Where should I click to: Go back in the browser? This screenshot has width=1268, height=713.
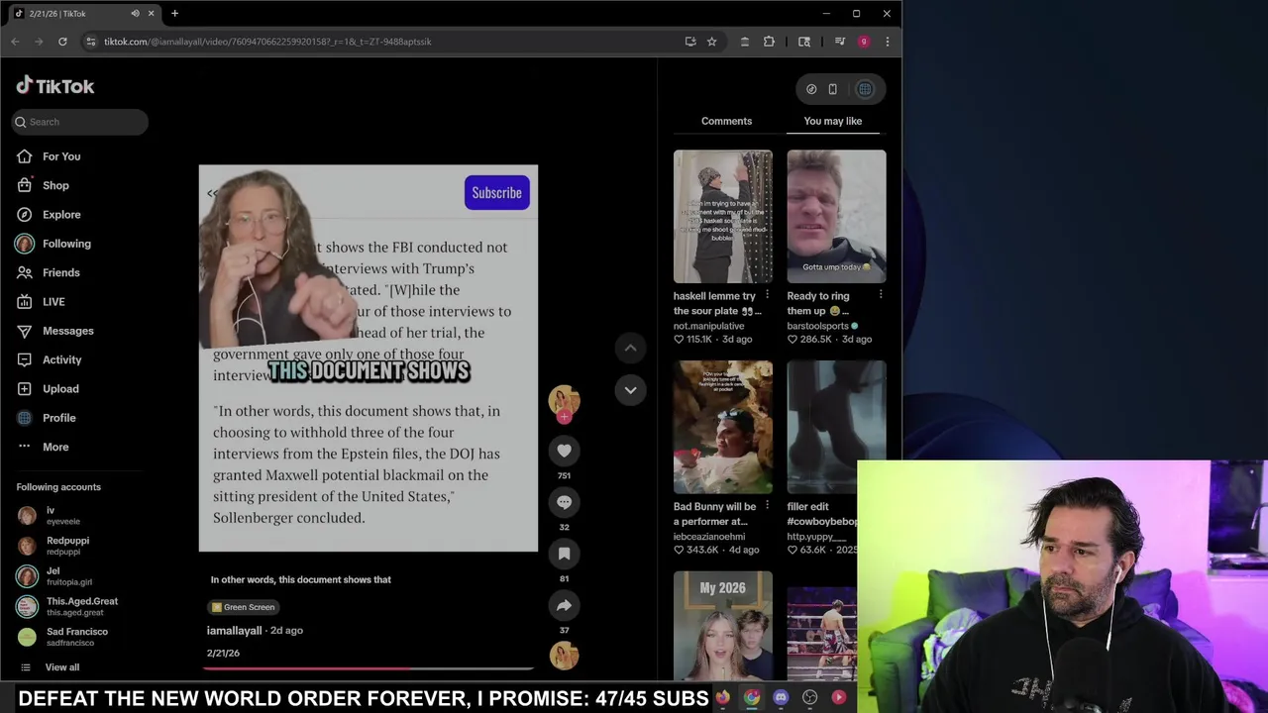coord(15,42)
